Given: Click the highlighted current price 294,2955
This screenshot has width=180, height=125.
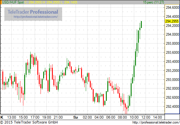Looking at the screenshot, I should point(172,21).
